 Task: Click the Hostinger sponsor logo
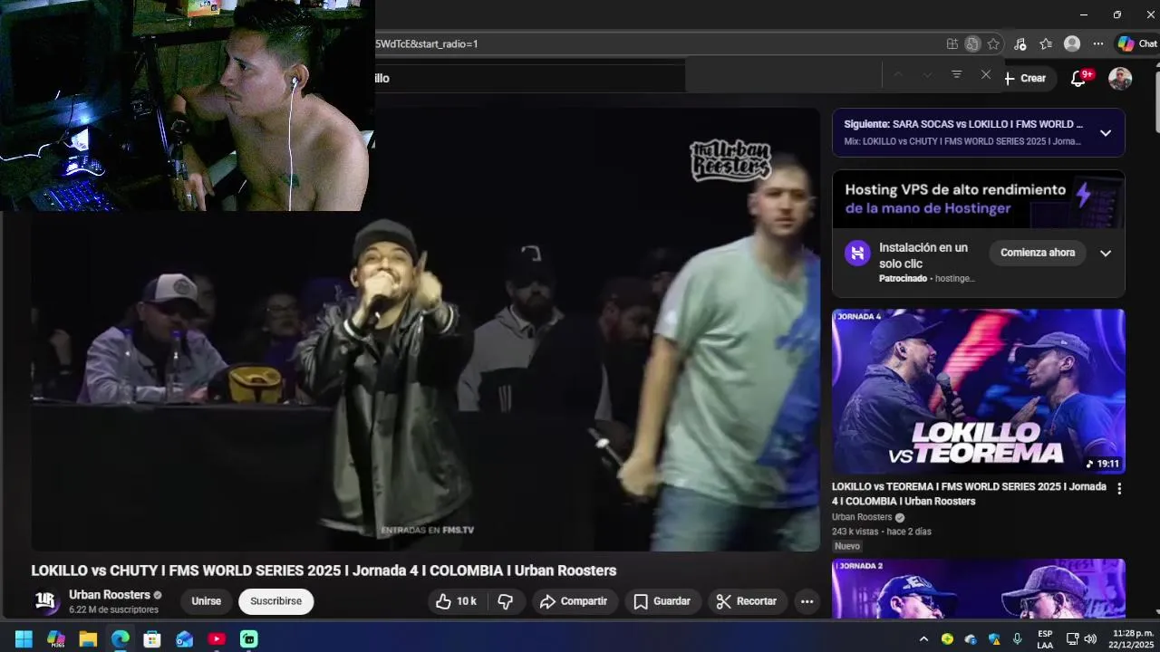pyautogui.click(x=857, y=253)
